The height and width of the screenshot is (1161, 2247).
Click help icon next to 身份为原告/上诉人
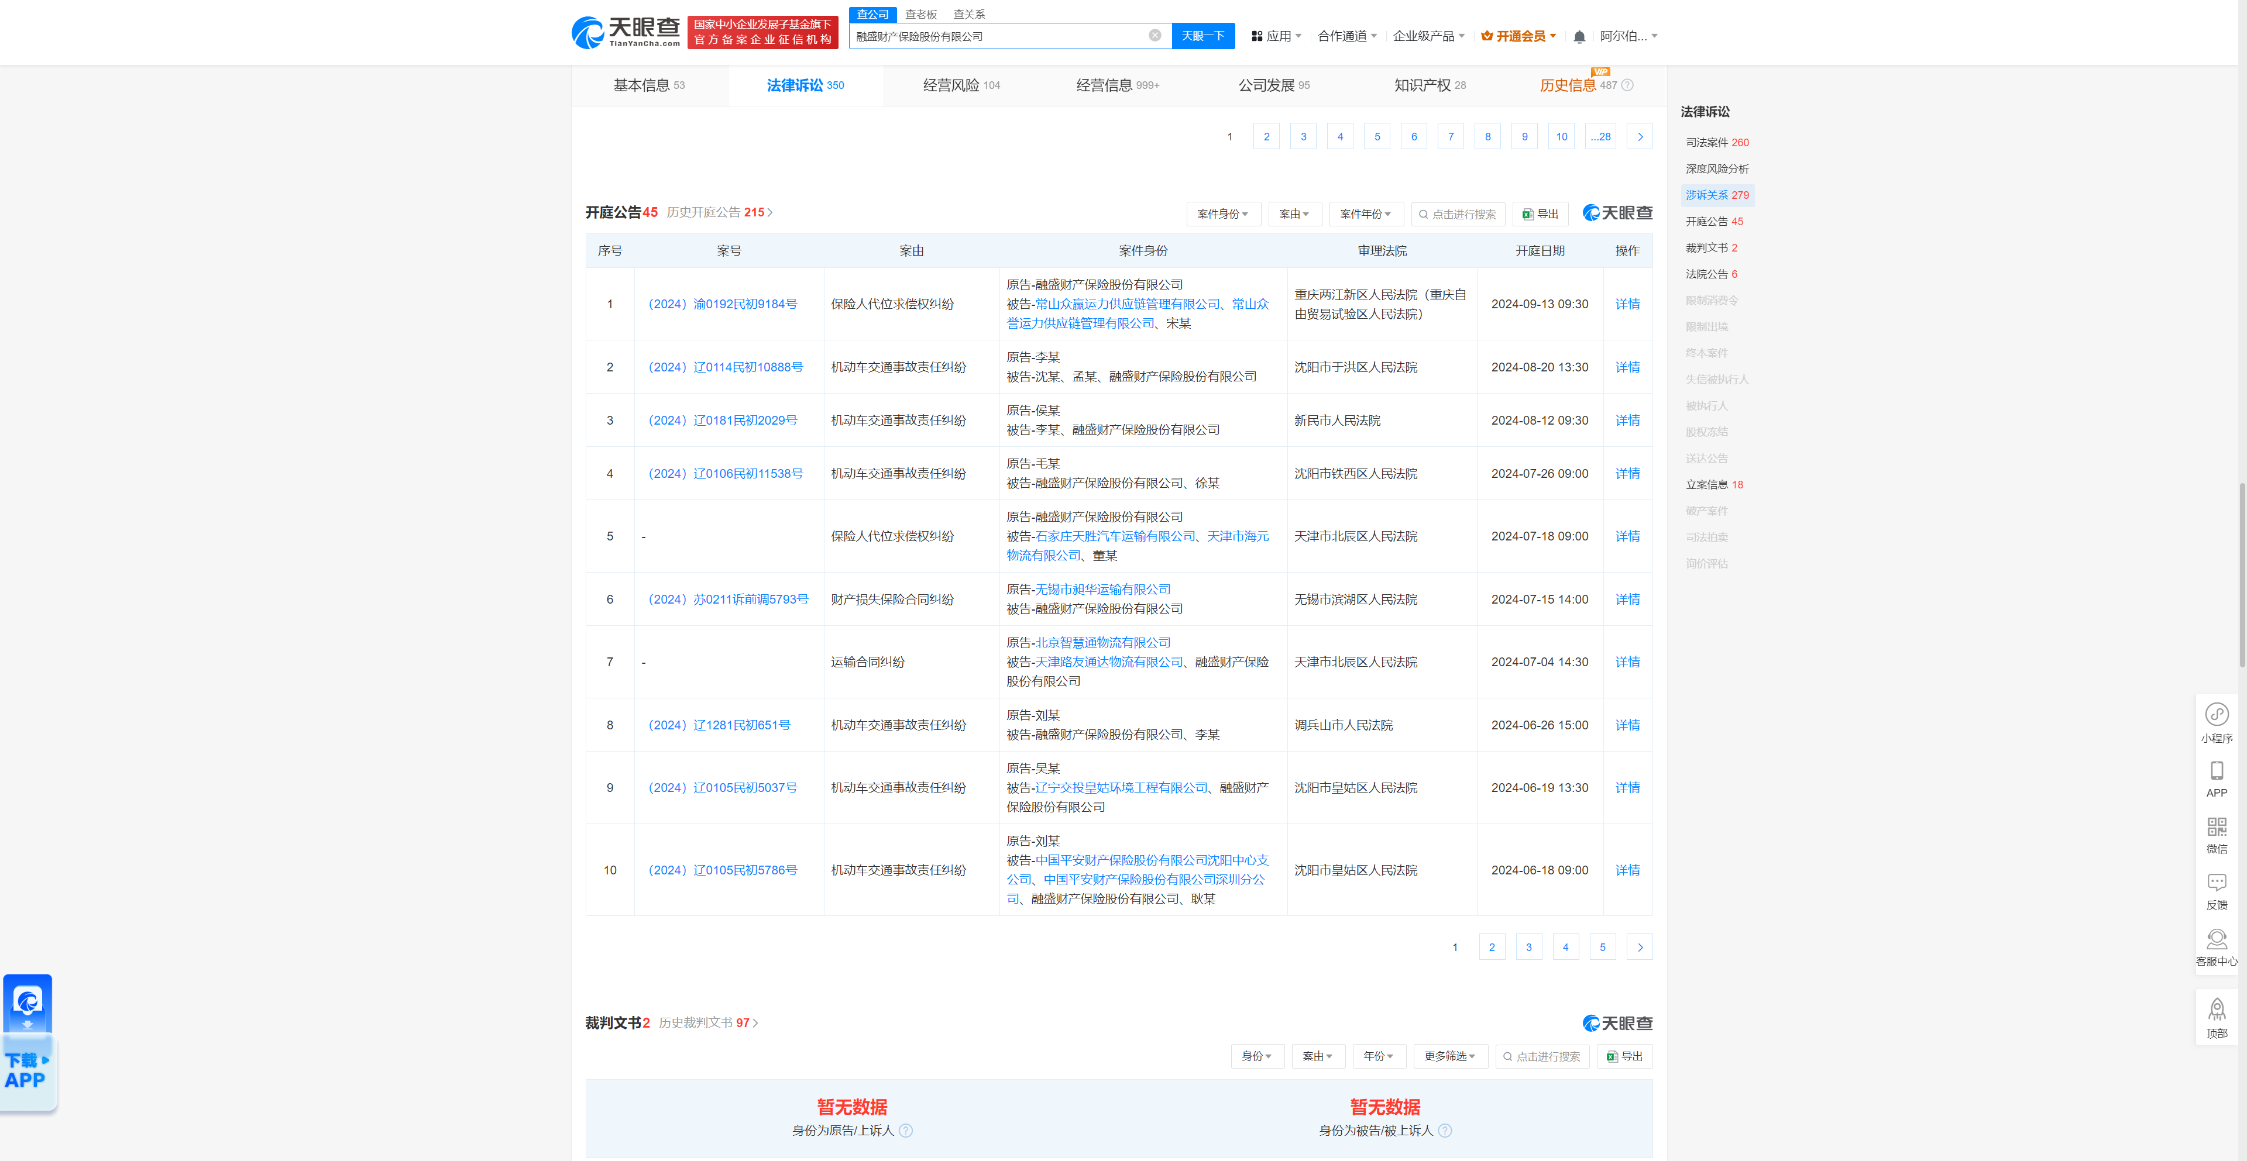point(905,1131)
